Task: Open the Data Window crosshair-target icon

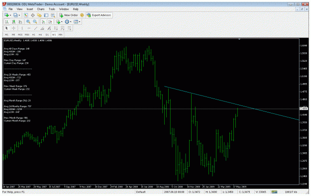Action: tap(33, 15)
